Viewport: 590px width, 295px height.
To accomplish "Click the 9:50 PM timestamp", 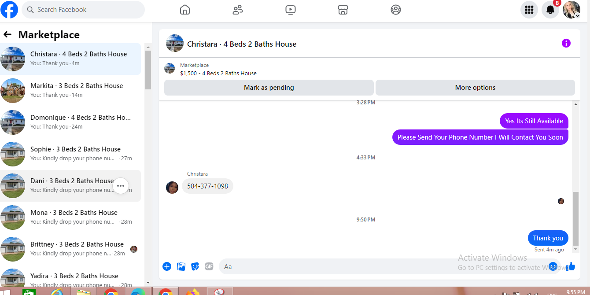I will click(366, 219).
